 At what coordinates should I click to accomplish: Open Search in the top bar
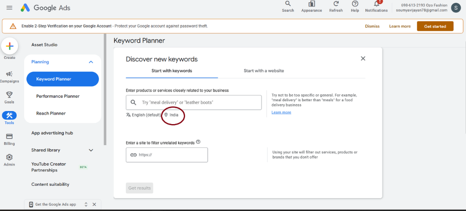[288, 7]
